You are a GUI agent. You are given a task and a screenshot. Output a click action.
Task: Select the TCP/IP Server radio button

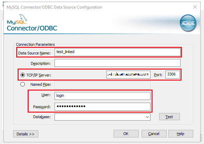pyautogui.click(x=22, y=75)
